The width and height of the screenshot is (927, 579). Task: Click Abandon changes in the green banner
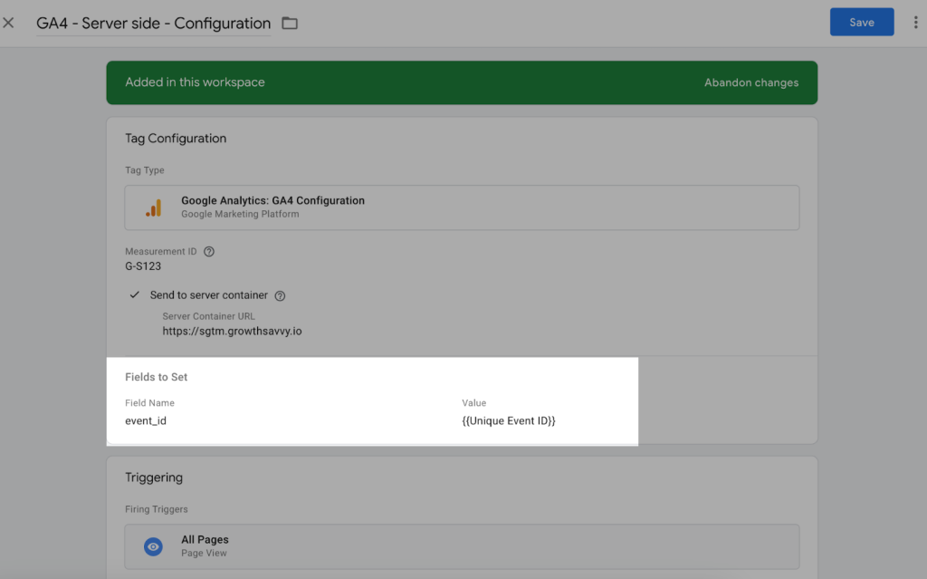pyautogui.click(x=750, y=82)
